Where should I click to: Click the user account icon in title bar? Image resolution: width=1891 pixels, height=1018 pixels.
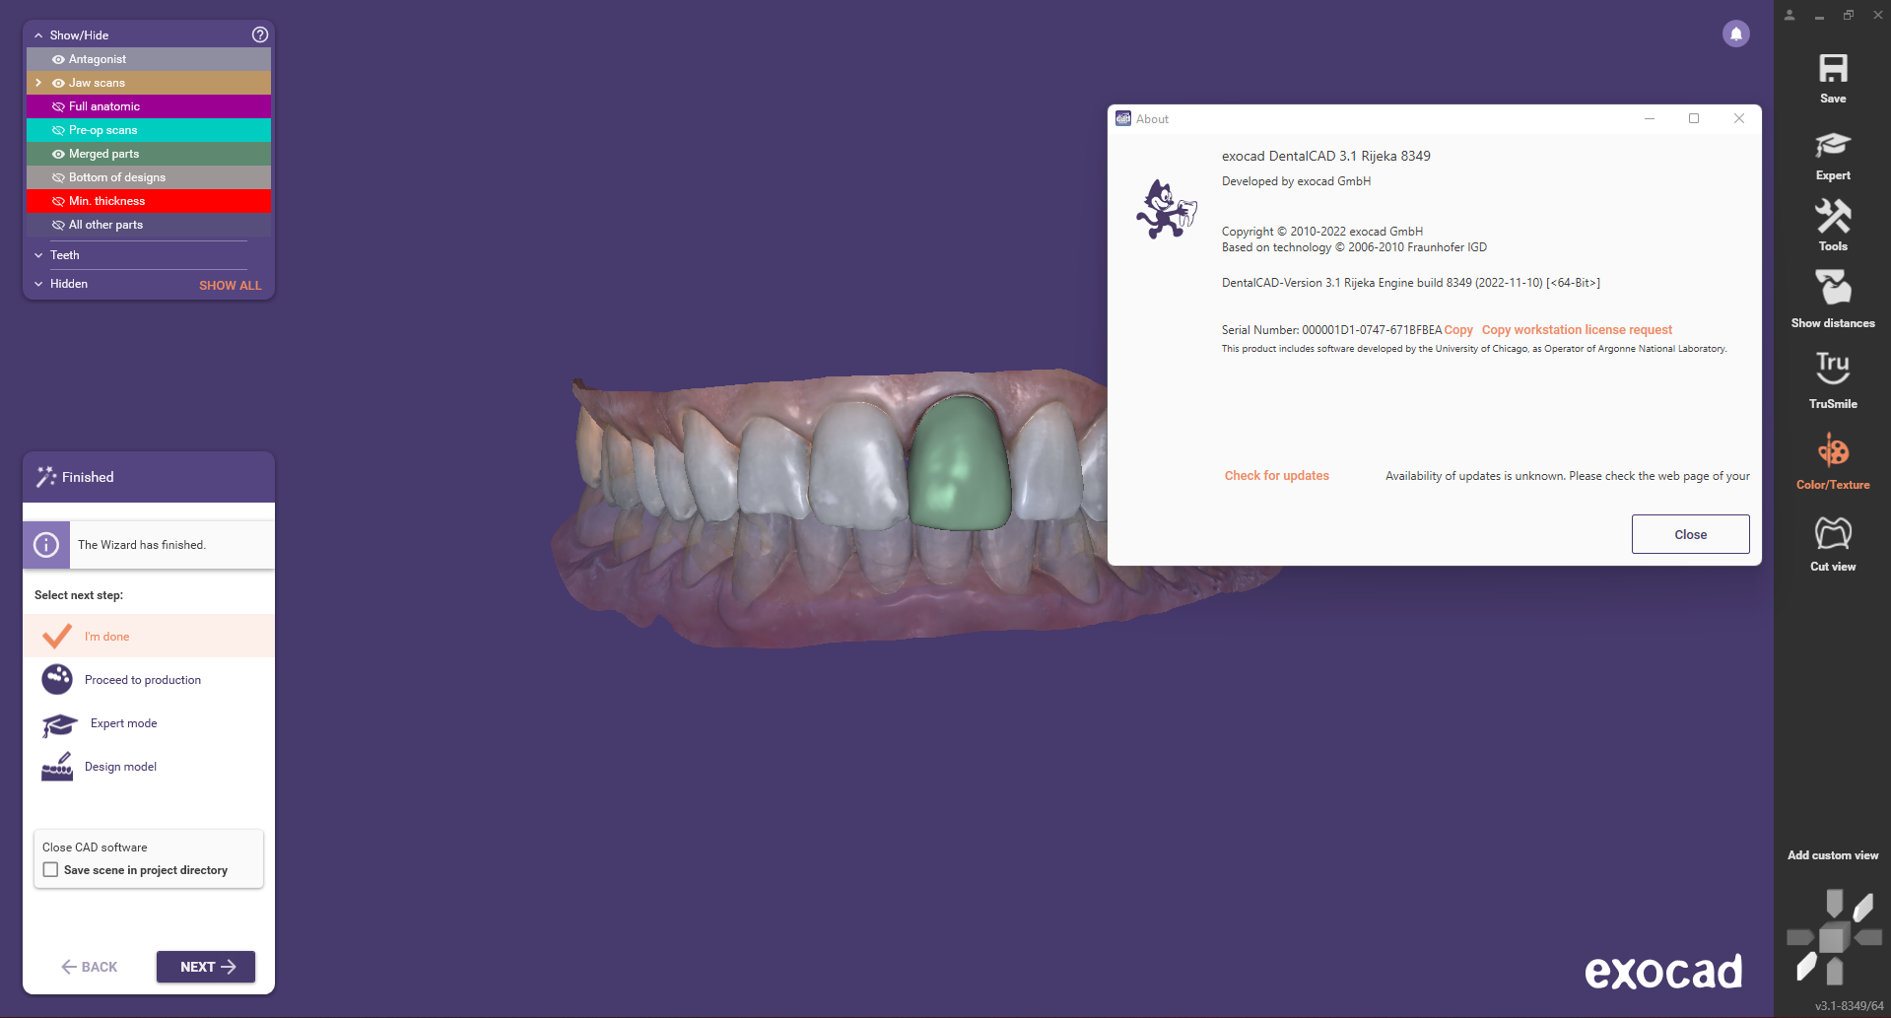pyautogui.click(x=1790, y=15)
